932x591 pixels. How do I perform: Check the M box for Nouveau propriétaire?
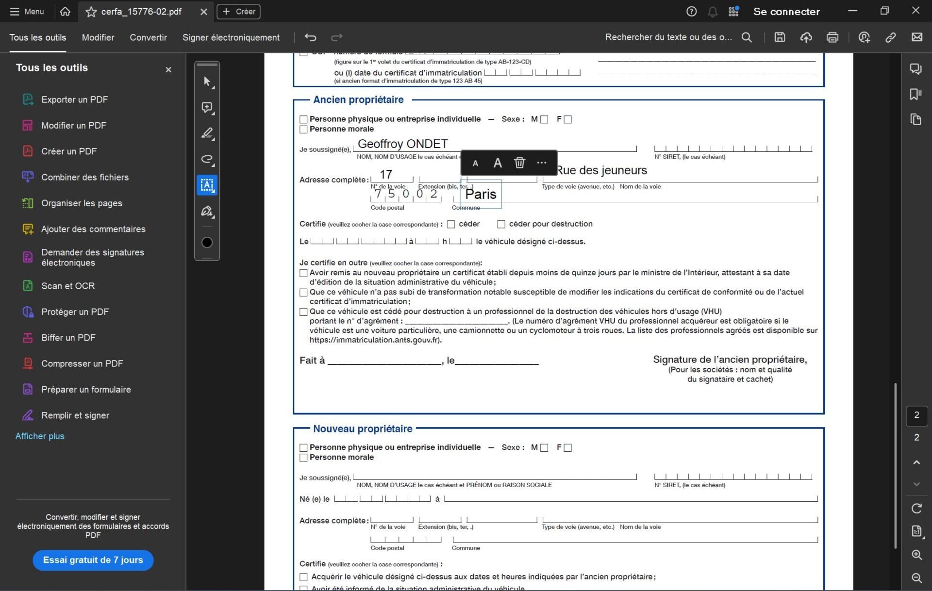(544, 448)
